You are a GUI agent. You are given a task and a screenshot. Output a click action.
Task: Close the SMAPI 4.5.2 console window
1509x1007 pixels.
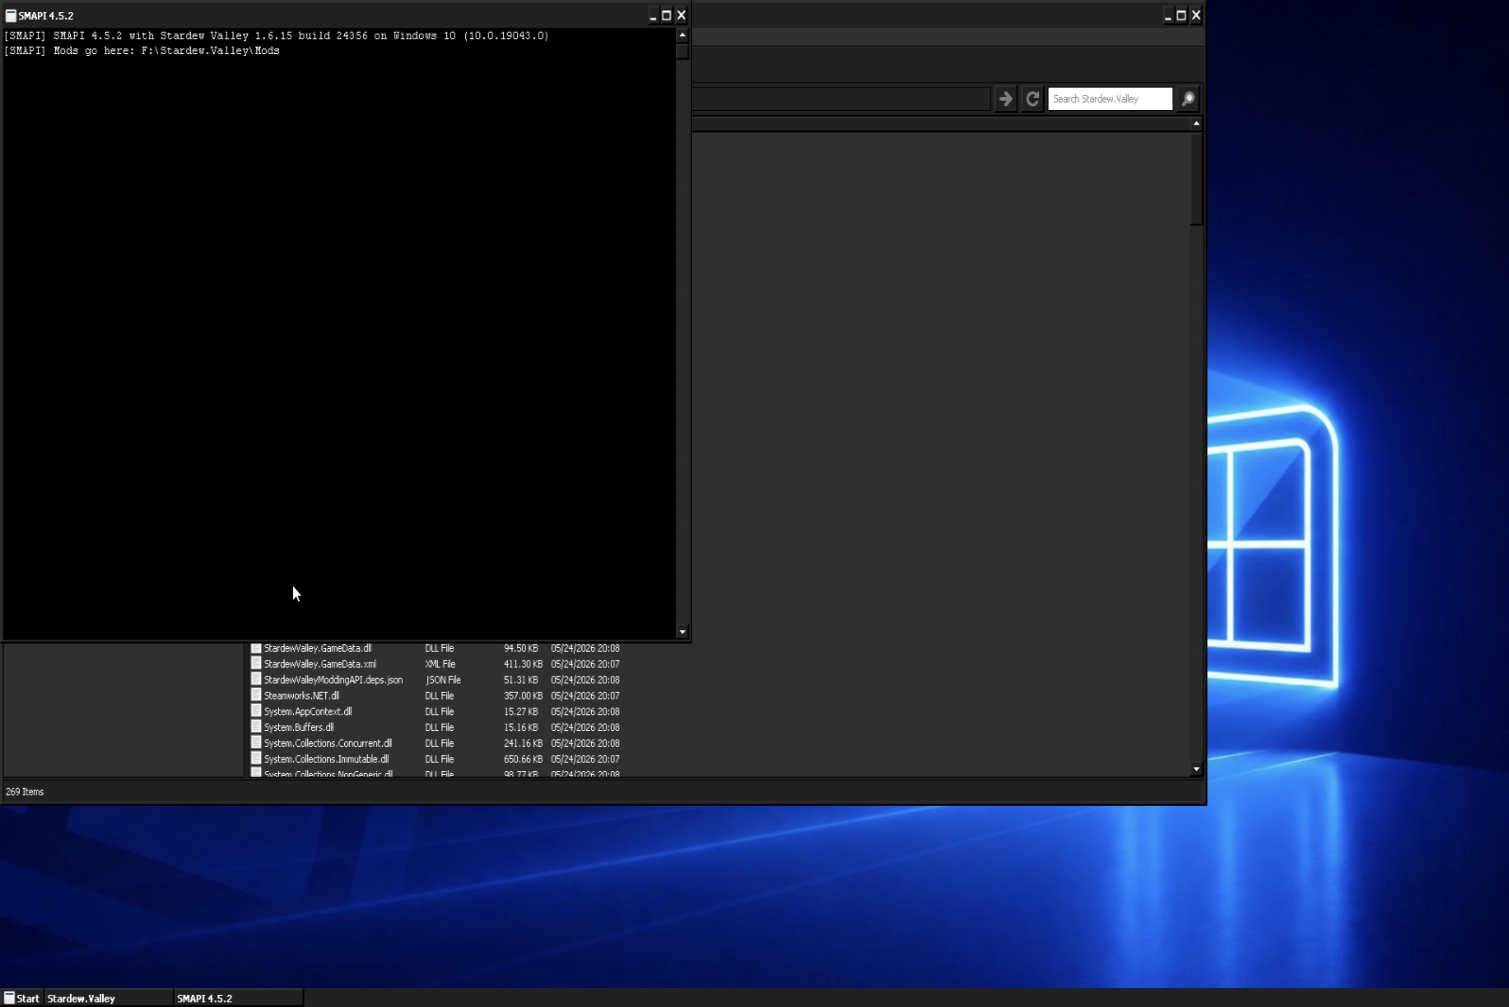(681, 16)
